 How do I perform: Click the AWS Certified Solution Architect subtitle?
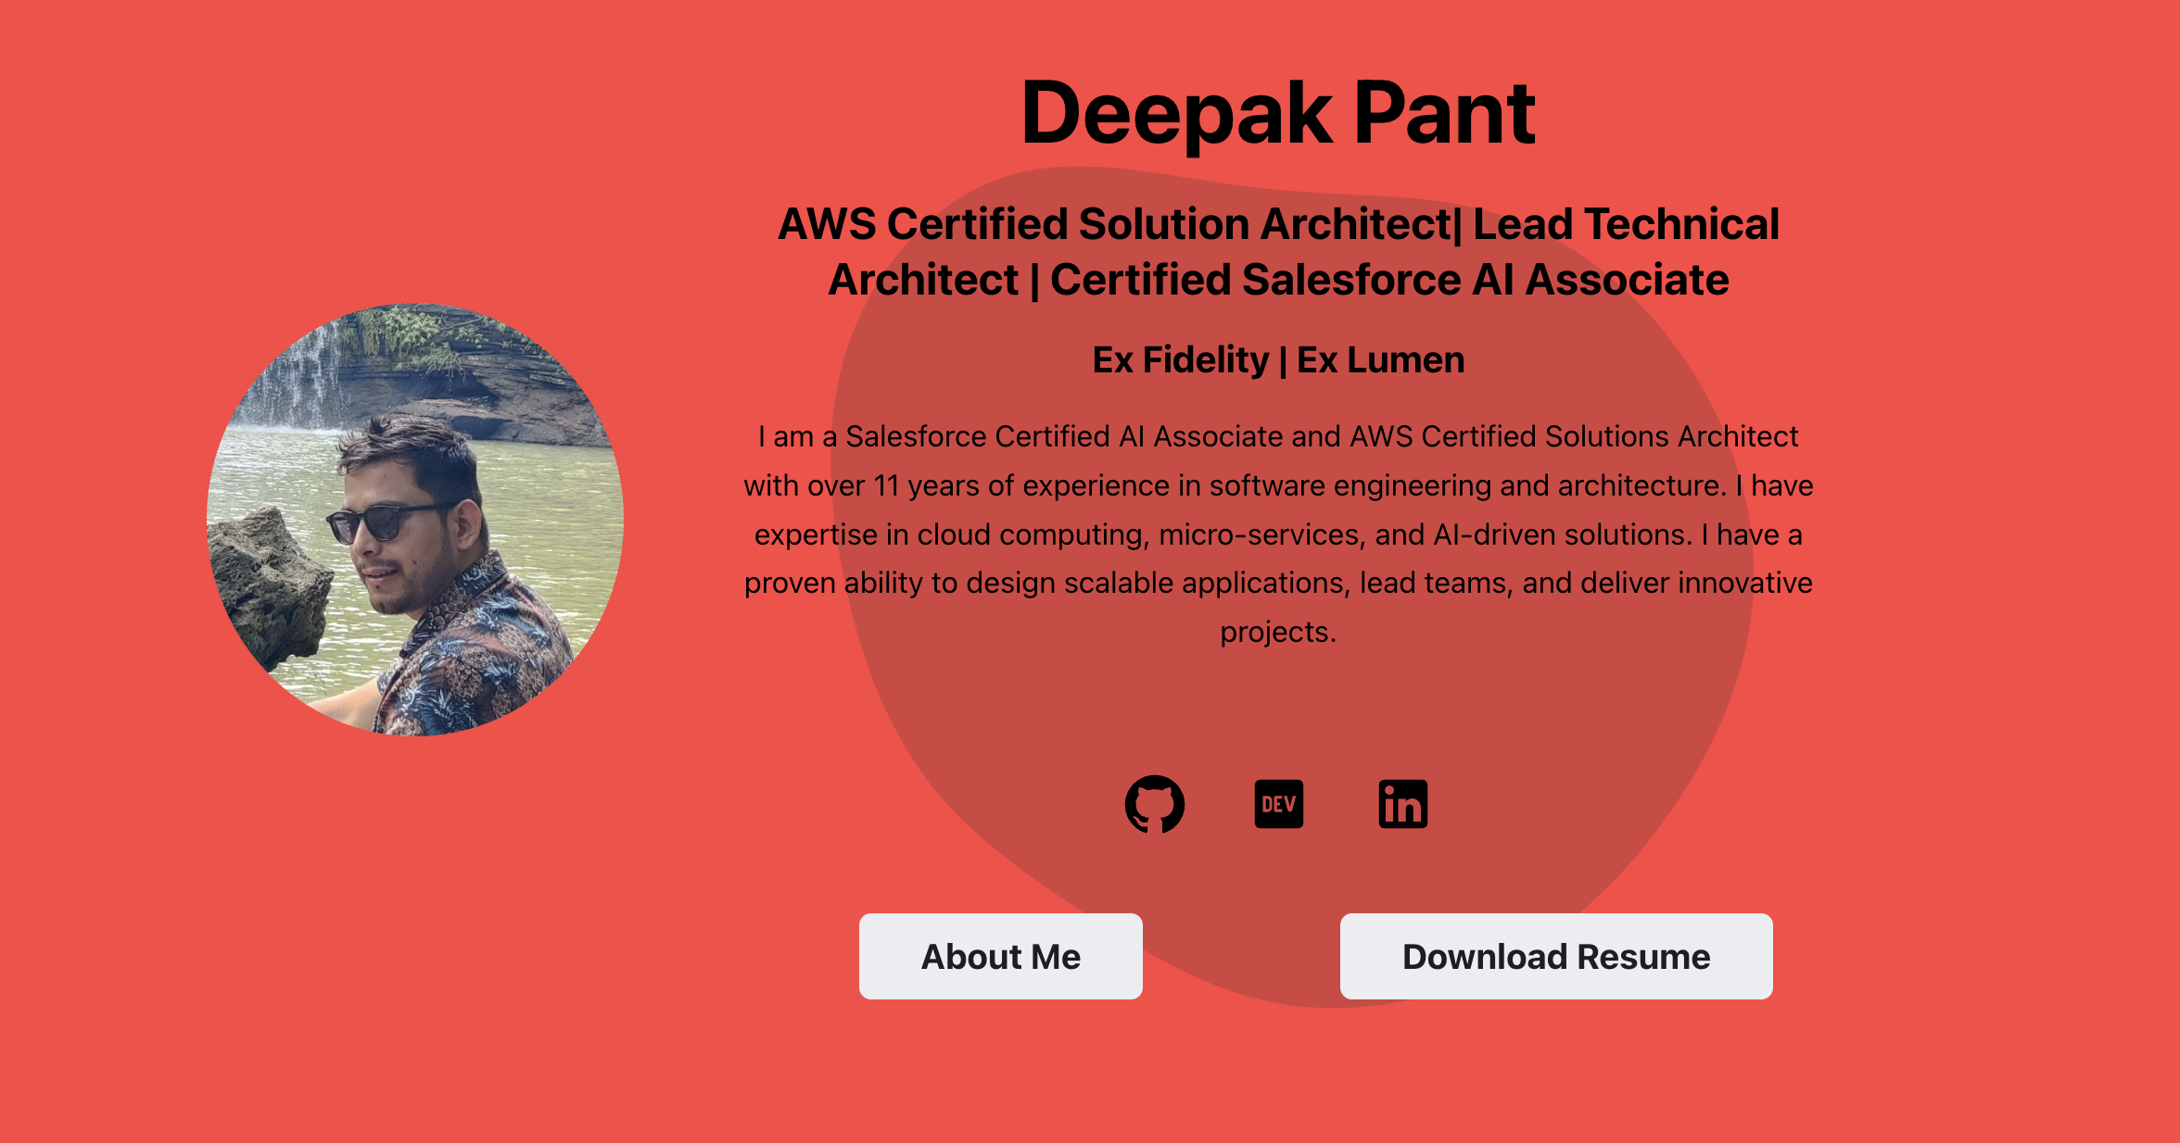[x=1277, y=223]
